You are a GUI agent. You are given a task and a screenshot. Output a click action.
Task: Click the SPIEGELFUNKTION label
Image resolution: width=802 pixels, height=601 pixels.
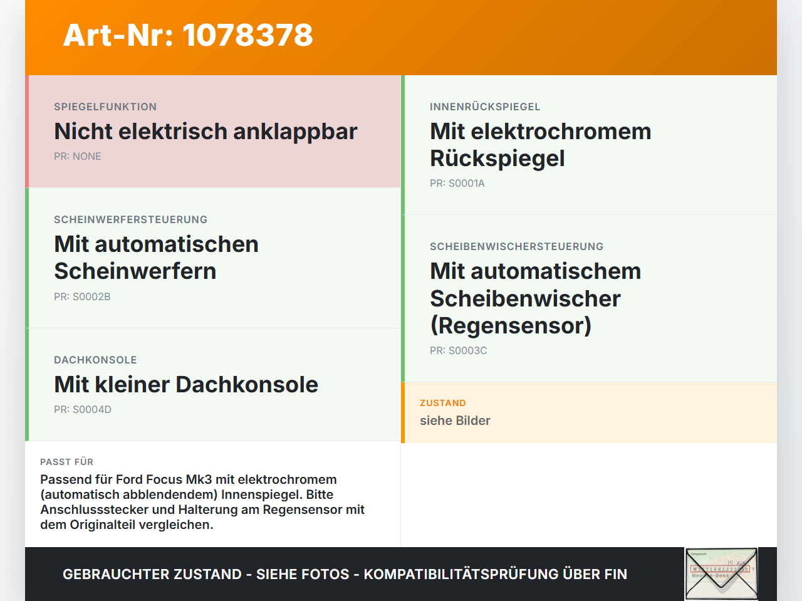(x=105, y=107)
